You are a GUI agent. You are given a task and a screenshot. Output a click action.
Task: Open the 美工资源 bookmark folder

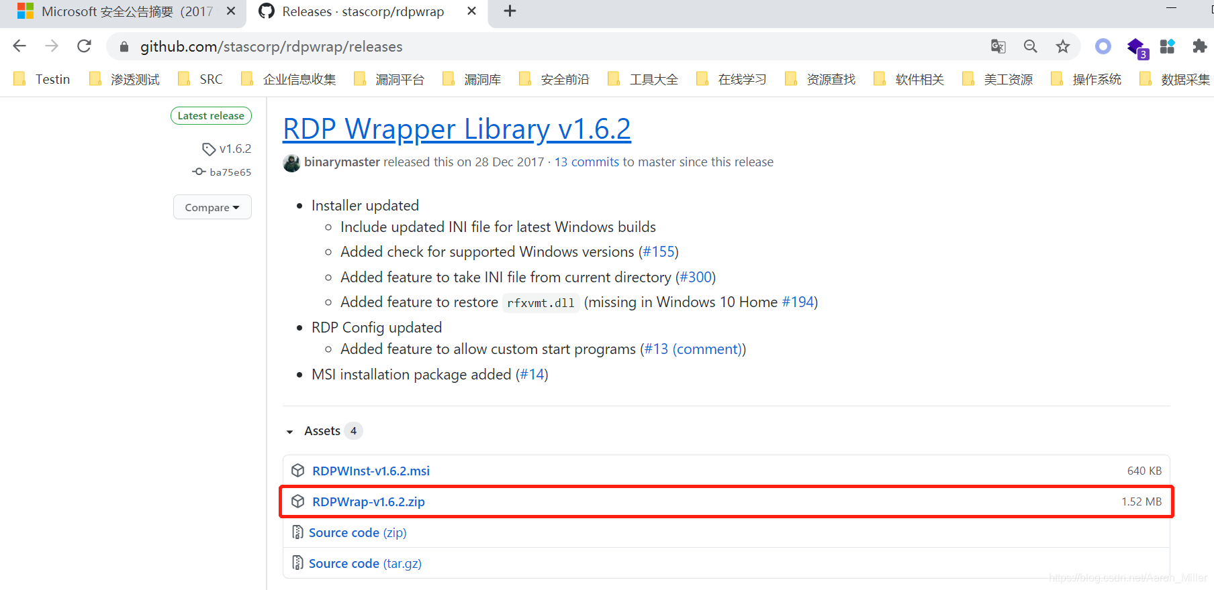(998, 79)
